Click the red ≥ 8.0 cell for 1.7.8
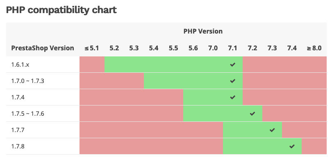Screen dimensions: 332x157 (x=314, y=146)
